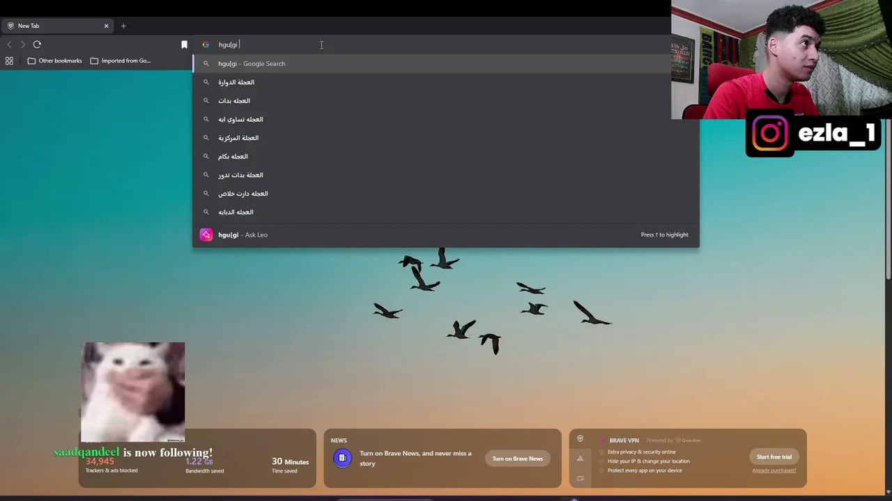Open the Already purchased? link
The height and width of the screenshot is (501, 892).
tap(774, 470)
